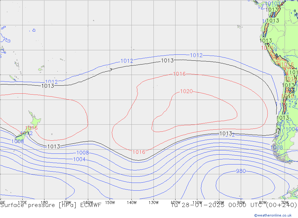
Task: Click the blue 1008 label southwest of New Zealand
Action: coord(18,141)
